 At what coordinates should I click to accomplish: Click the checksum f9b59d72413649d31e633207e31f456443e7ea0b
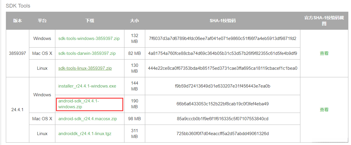point(222,86)
